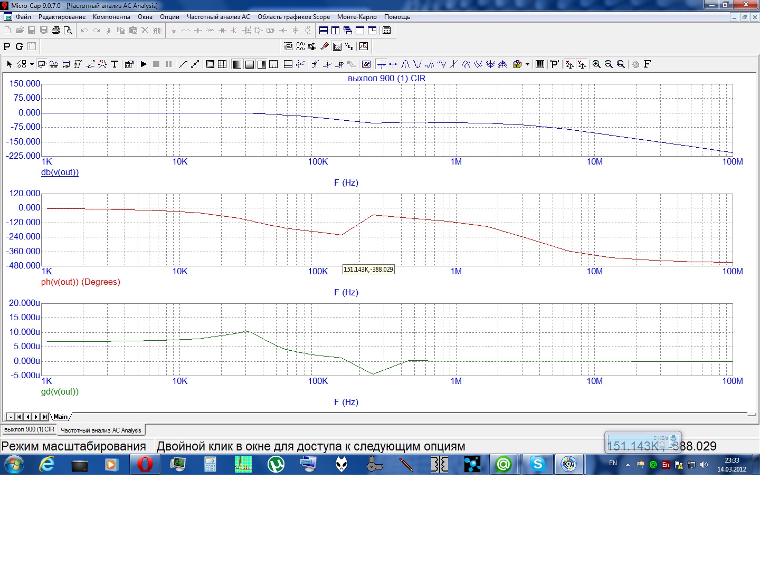Screen dimensions: 760x586
Task: Click the Open file folder icon
Action: click(20, 31)
